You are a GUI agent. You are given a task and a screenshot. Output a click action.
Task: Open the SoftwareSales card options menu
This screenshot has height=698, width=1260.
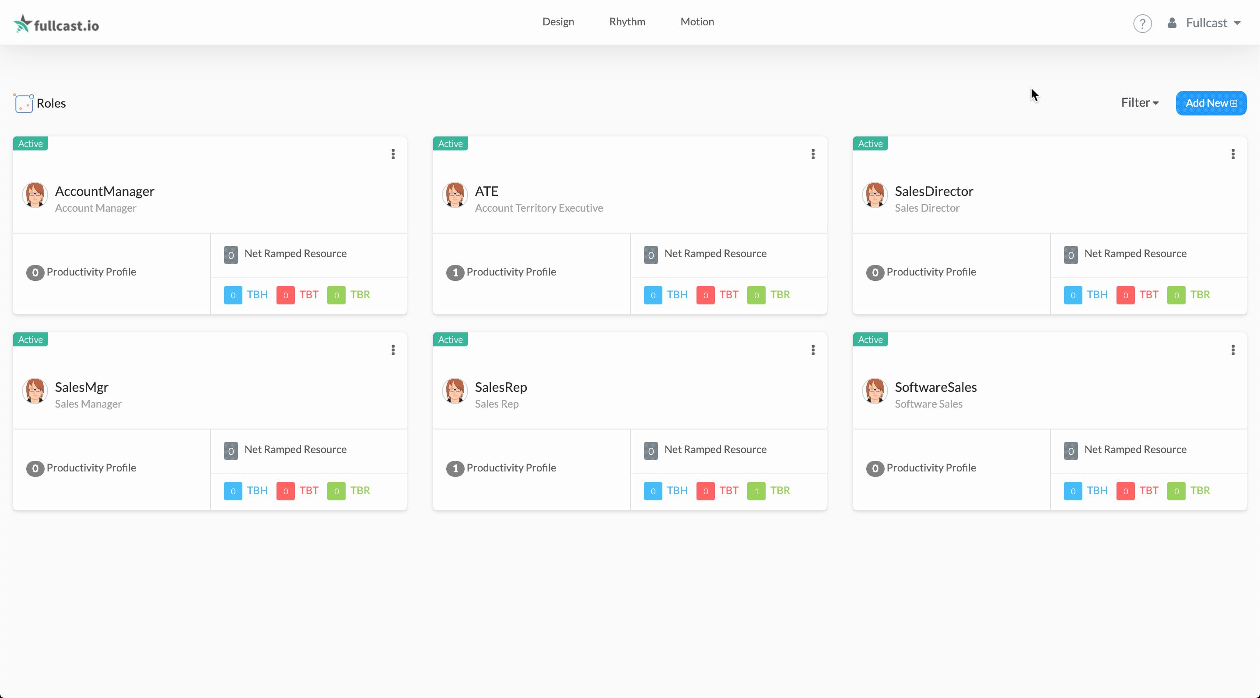tap(1232, 350)
